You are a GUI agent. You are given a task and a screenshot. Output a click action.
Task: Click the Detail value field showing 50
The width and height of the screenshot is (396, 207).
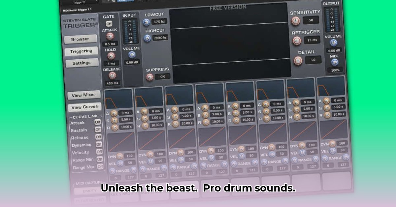coord(313,60)
